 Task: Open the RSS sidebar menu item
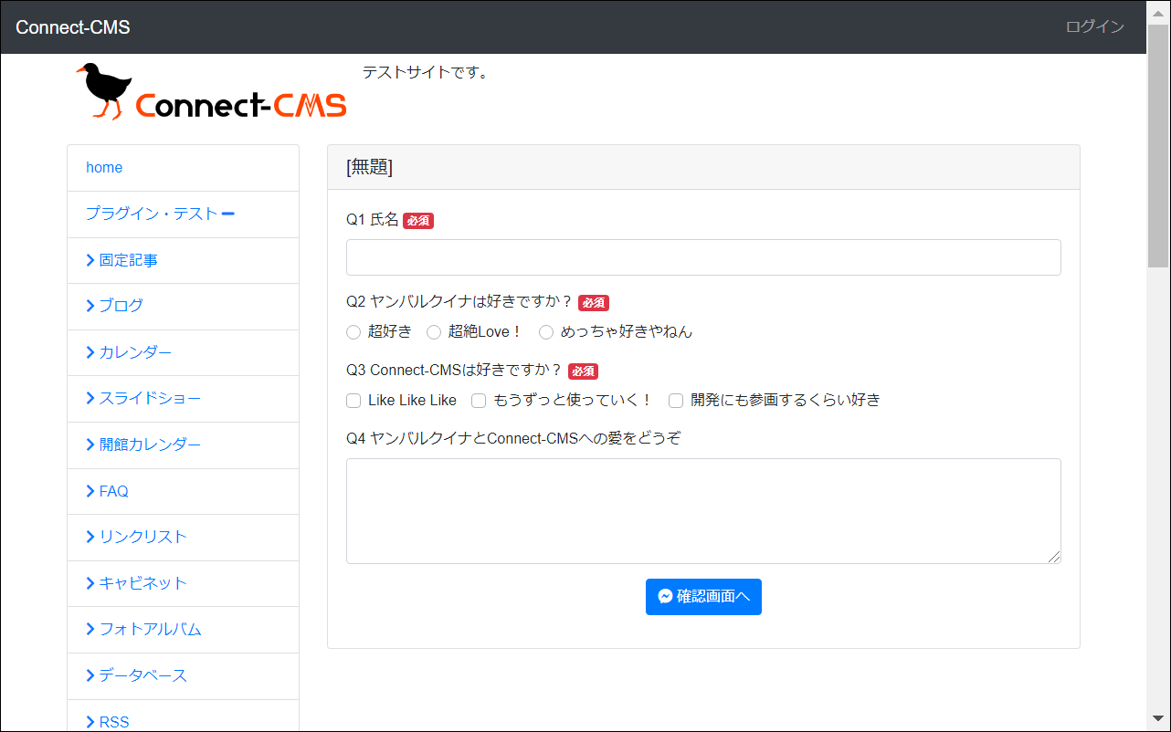pyautogui.click(x=183, y=716)
